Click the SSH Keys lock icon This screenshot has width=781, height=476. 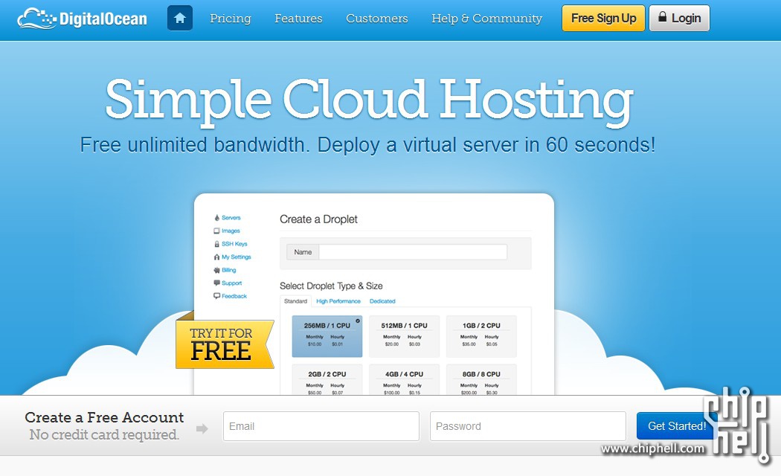[x=216, y=244]
